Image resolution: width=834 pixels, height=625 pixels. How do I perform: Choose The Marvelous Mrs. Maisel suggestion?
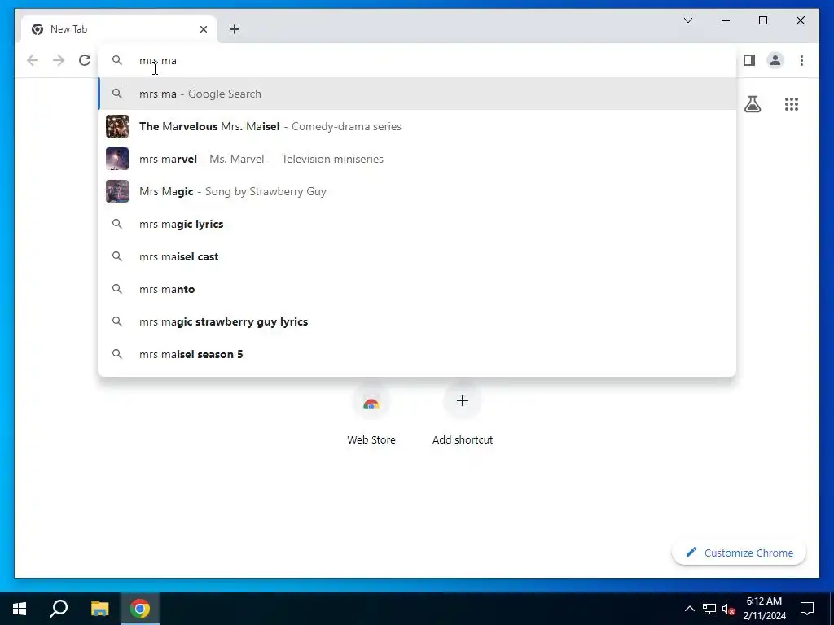click(x=417, y=126)
